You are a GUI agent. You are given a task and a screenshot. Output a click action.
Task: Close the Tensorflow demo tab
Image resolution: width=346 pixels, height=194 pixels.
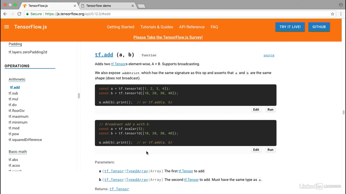pyautogui.click(x=133, y=6)
